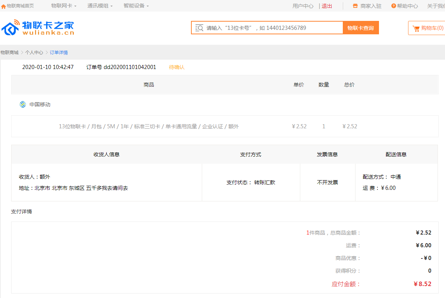445x298 pixels.
Task: Open 个人中心 from the breadcrumb
Action: point(34,53)
